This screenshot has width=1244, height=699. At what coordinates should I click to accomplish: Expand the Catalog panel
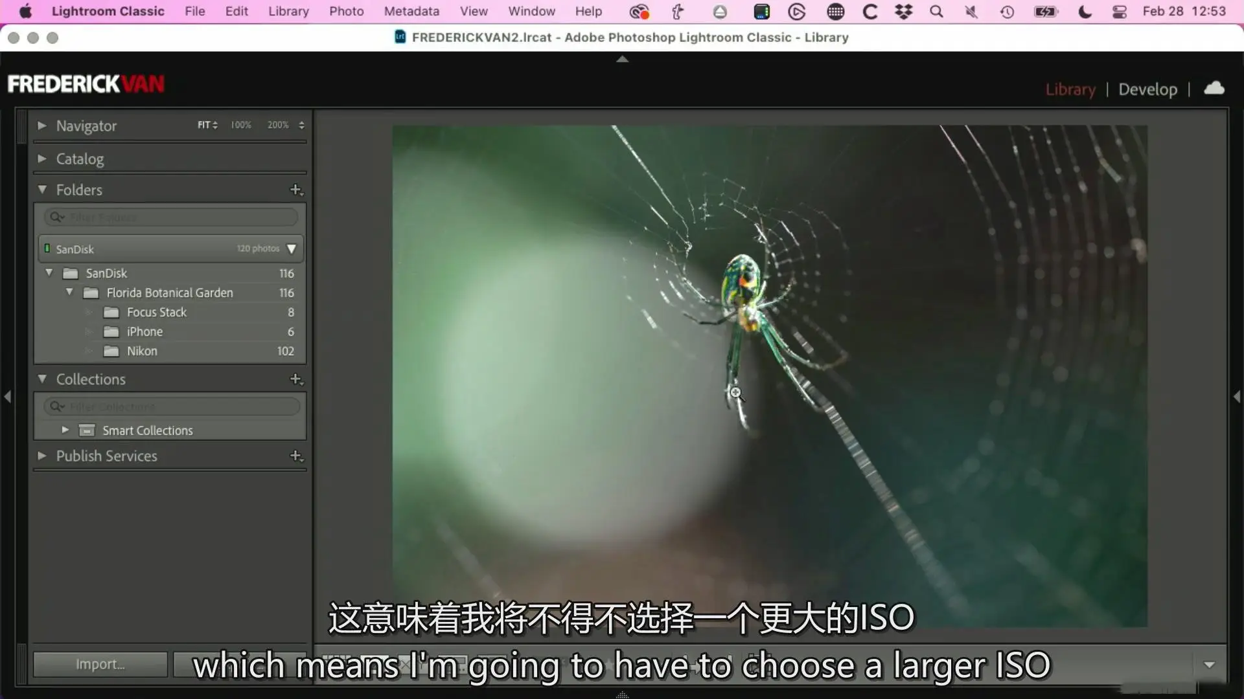pos(41,159)
